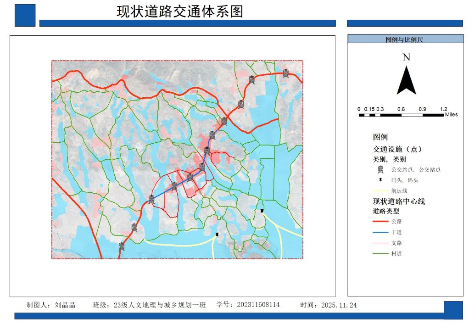Click the 学号 202311608114 text
The width and height of the screenshot is (469, 324).
coord(248,305)
